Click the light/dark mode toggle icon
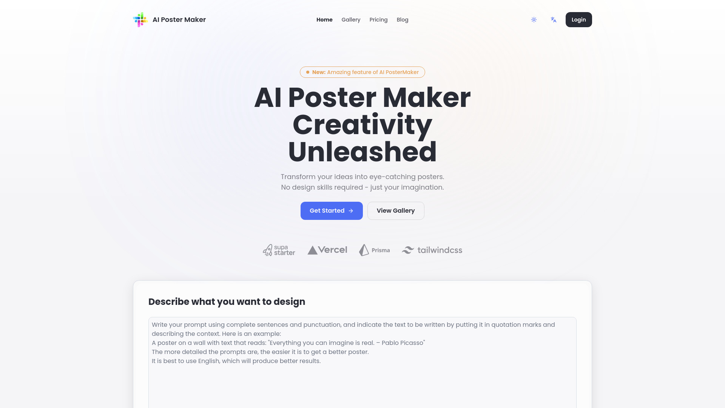The image size is (725, 408). click(x=534, y=19)
